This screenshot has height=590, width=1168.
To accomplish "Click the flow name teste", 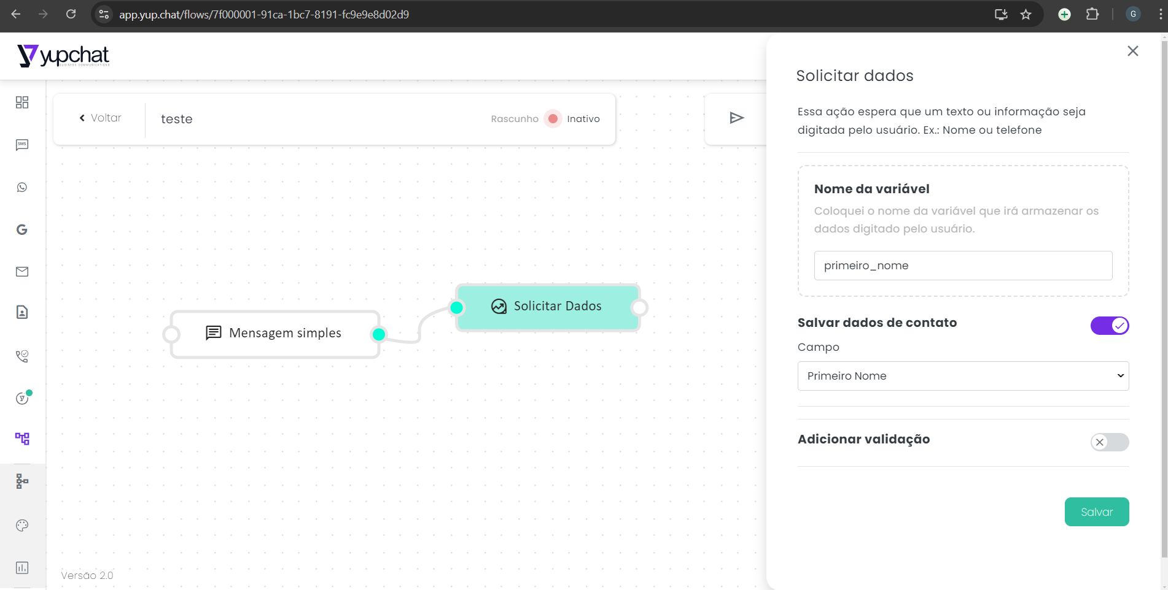I will pos(177,119).
